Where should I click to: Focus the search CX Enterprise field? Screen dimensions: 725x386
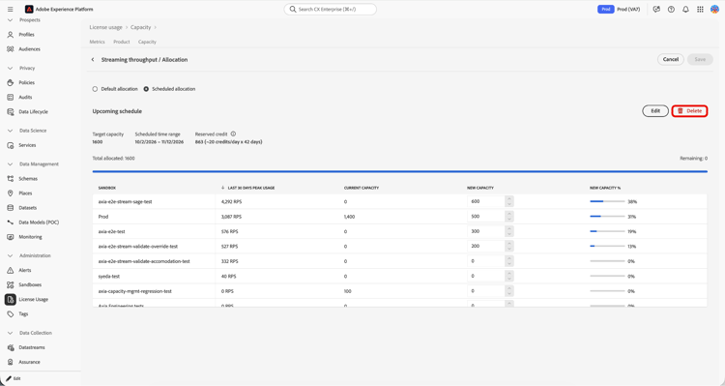(x=331, y=10)
